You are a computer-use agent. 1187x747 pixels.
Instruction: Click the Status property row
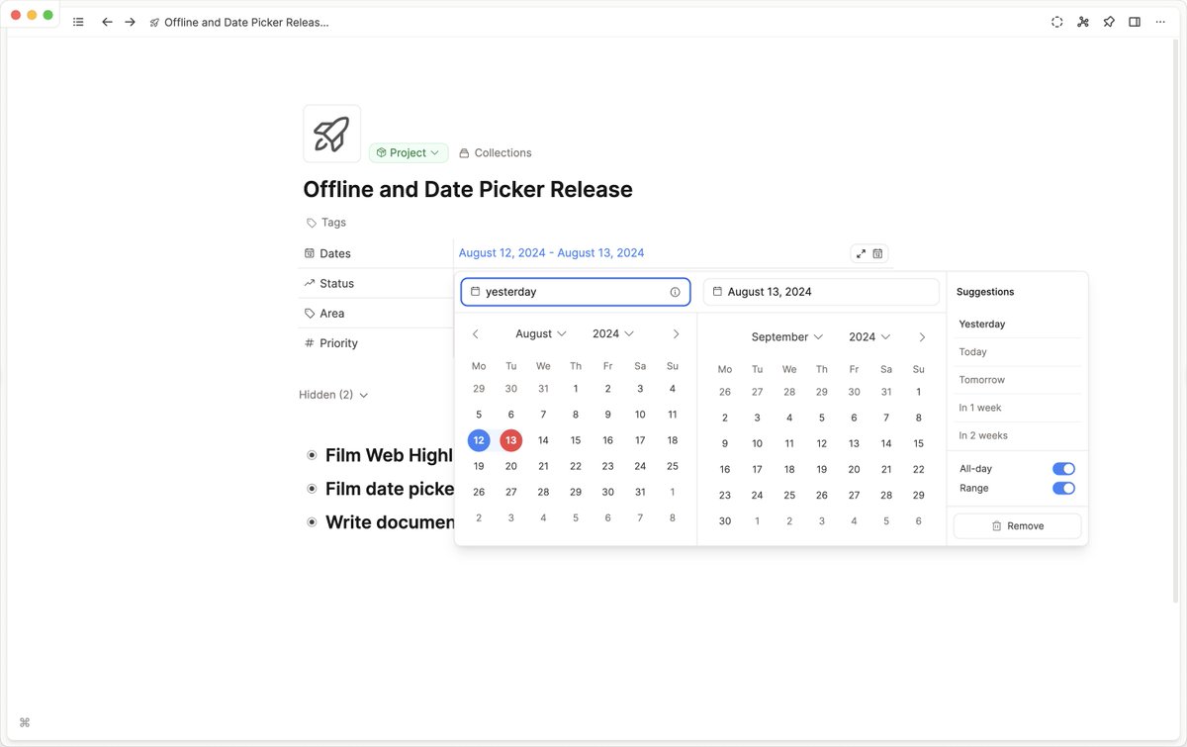[376, 283]
